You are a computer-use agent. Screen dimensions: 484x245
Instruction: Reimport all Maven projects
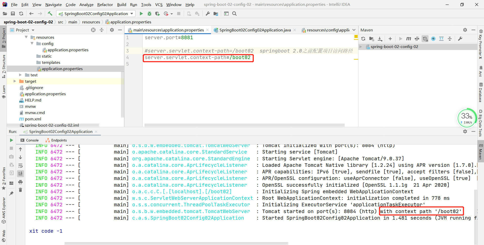click(363, 39)
